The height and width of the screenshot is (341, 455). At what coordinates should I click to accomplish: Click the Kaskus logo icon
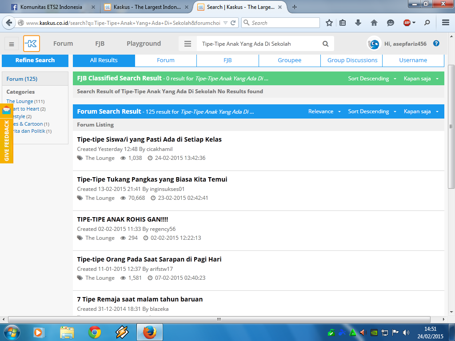click(32, 44)
